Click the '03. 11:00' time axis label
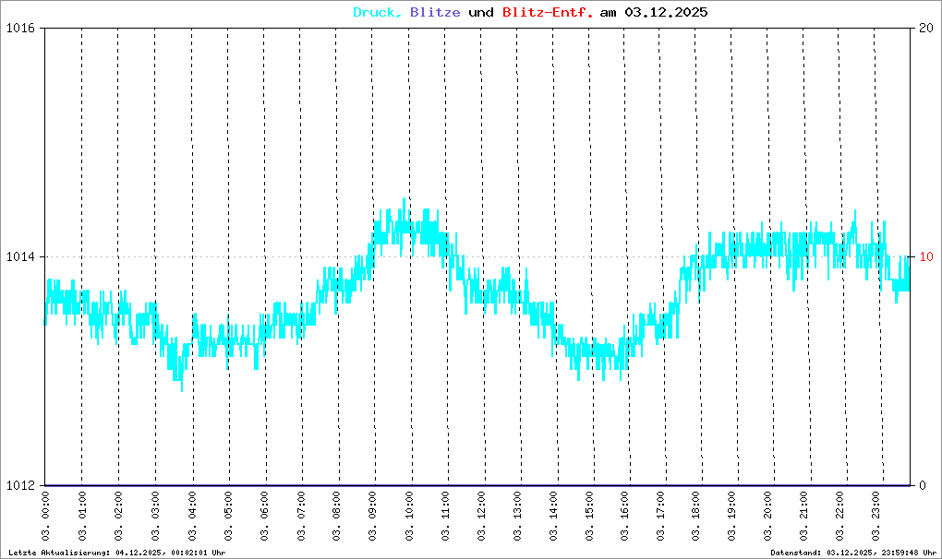Viewport: 942px width, 559px height. [445, 517]
